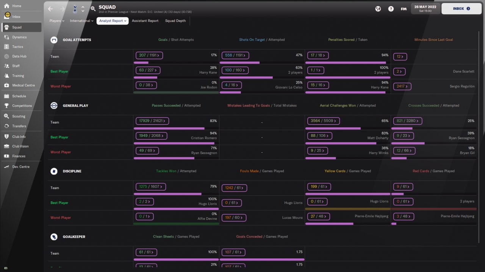Open team clean sheets 61 / 61
485x272 pixels.
[146, 252]
